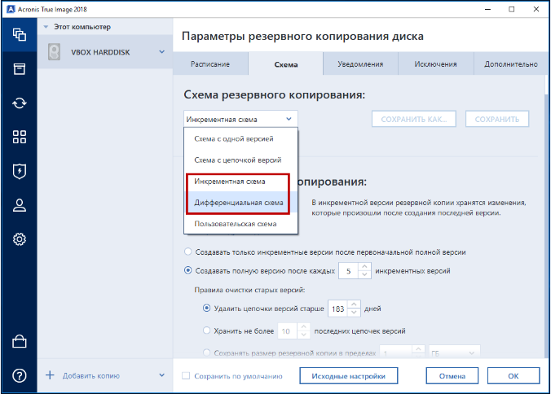This screenshot has height=394, width=551.
Task: Select radio Сохранять размер резервной копии
Action: tap(207, 352)
